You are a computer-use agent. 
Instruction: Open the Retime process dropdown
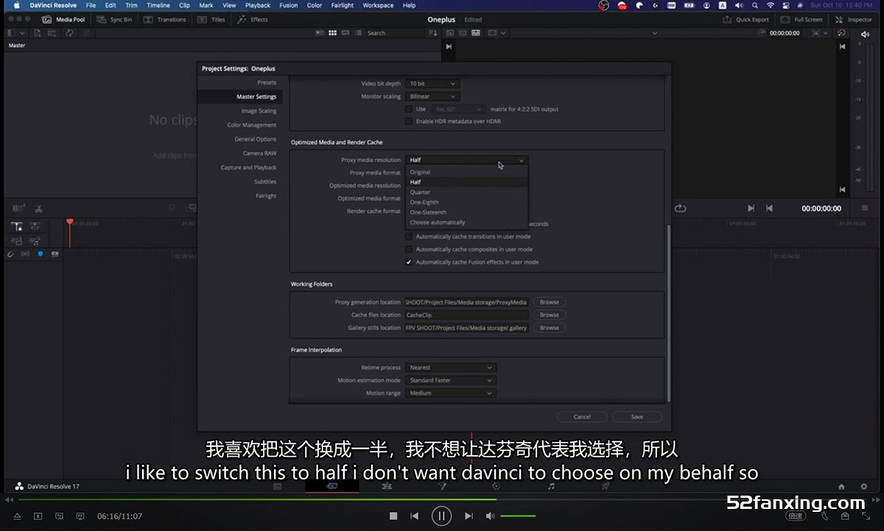(x=451, y=368)
